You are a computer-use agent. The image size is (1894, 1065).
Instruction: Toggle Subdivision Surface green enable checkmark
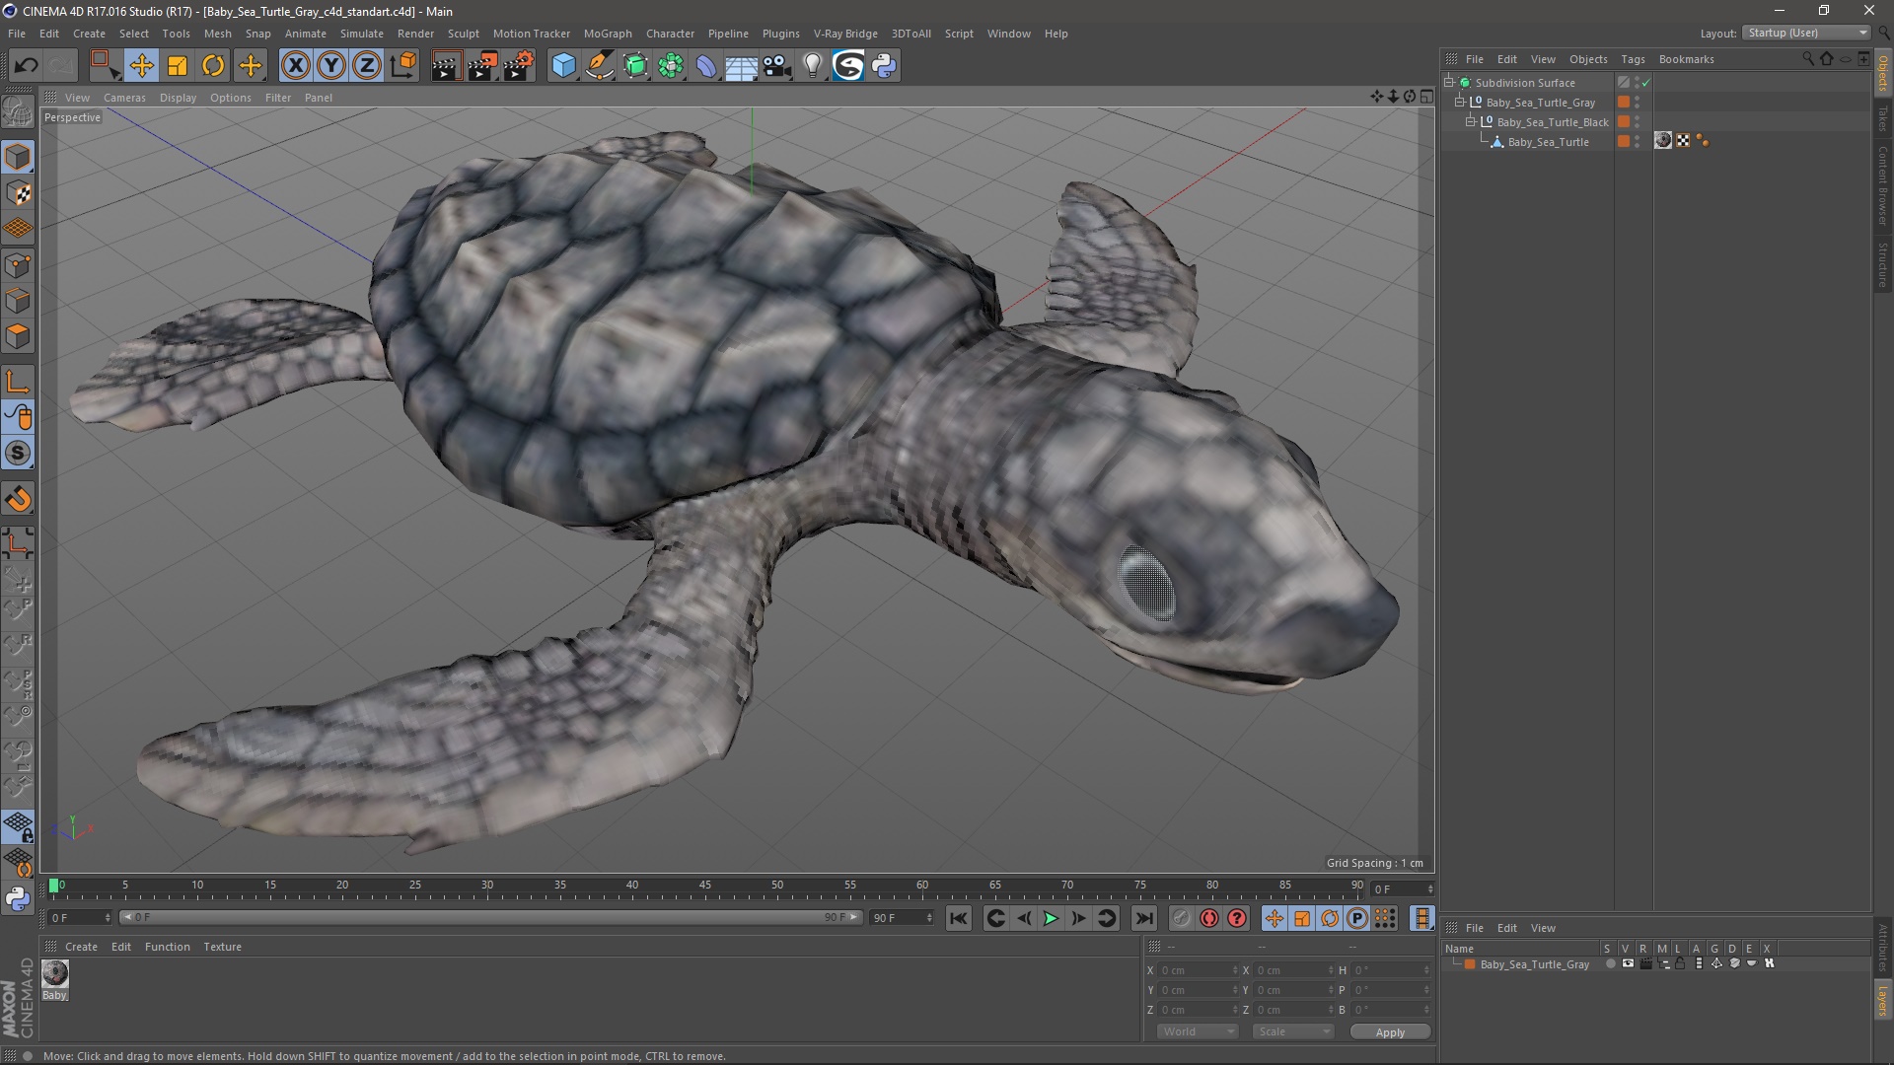coord(1645,84)
